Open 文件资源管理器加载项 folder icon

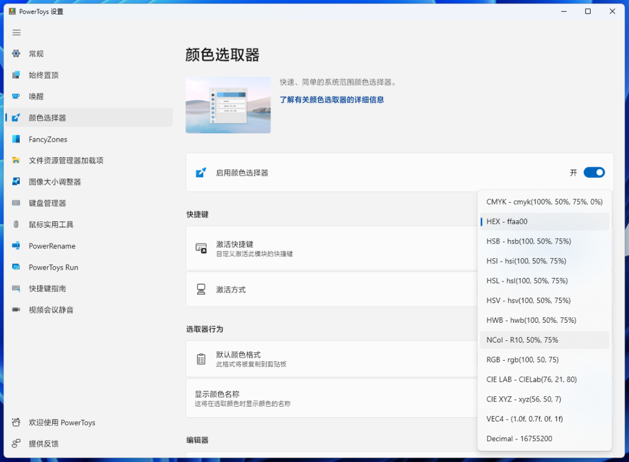click(x=16, y=160)
